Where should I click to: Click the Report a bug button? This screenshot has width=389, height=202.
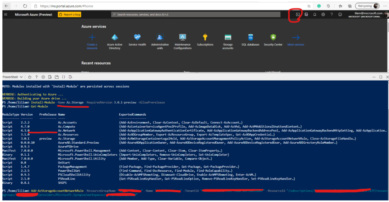pyautogui.click(x=69, y=15)
